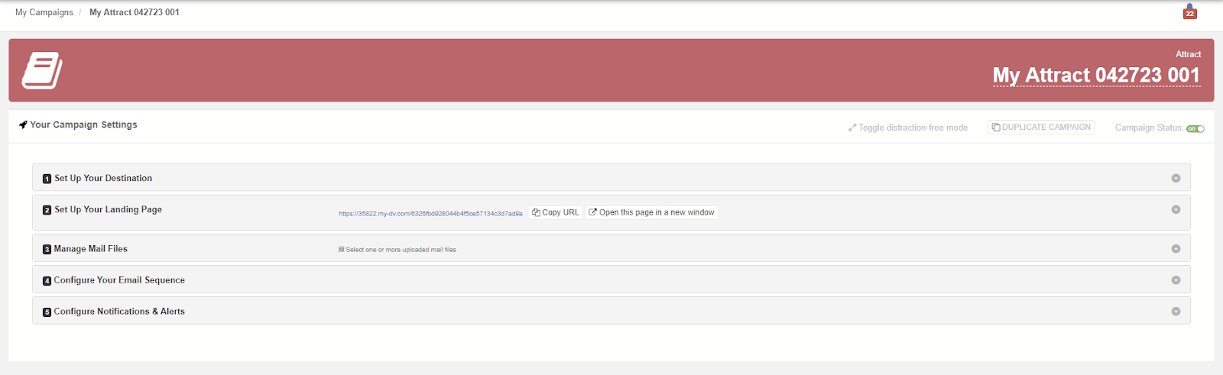Expand Configure Your Email Sequence plus icon
1223x375 pixels.
coord(1176,280)
